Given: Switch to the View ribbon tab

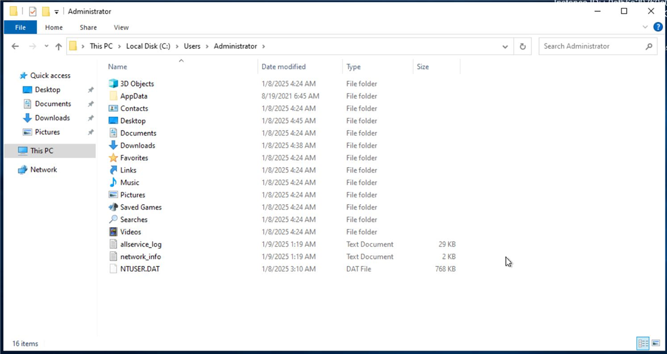Looking at the screenshot, I should click(121, 27).
